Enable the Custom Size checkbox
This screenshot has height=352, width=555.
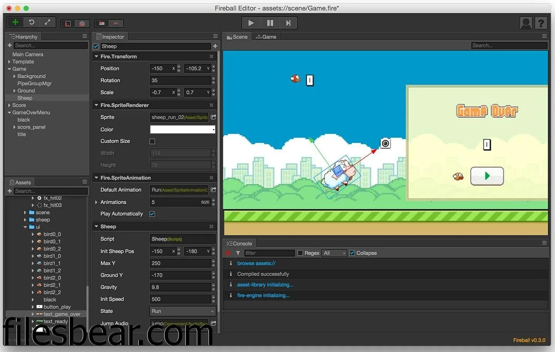click(152, 142)
